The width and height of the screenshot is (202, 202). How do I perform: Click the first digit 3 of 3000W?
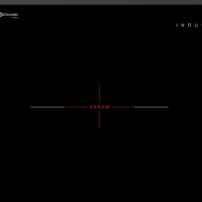tap(91, 107)
